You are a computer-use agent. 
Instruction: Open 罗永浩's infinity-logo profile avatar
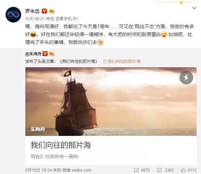[x=13, y=14]
